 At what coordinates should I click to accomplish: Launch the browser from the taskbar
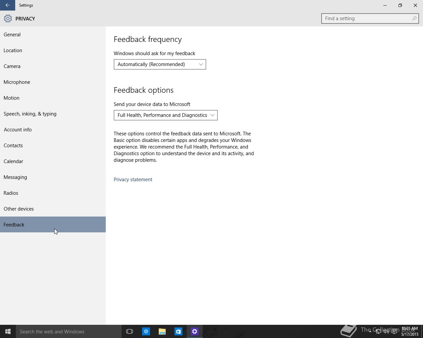tap(146, 331)
